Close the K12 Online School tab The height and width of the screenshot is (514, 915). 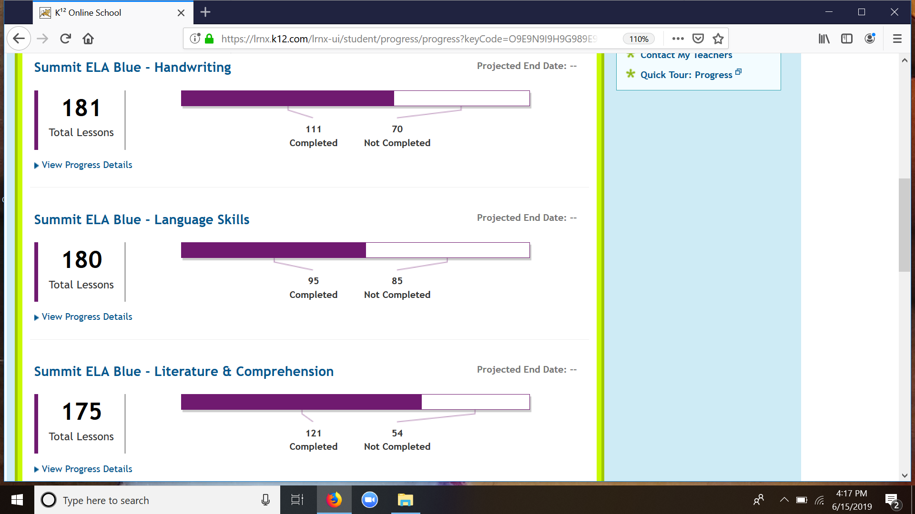pos(181,13)
